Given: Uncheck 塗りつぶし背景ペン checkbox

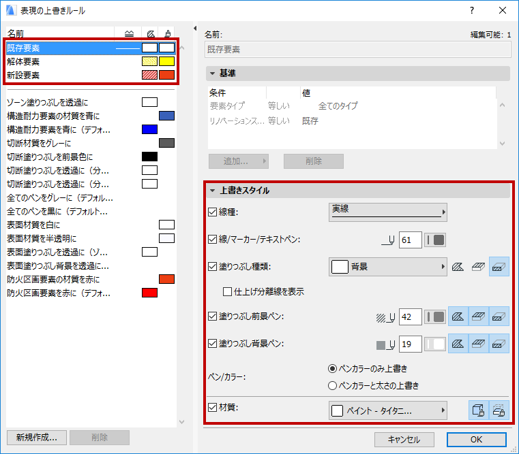Looking at the screenshot, I should pos(212,343).
